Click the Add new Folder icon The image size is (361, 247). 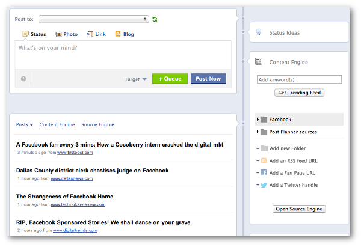click(x=264, y=148)
